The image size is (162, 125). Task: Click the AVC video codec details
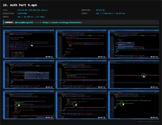(110, 14)
